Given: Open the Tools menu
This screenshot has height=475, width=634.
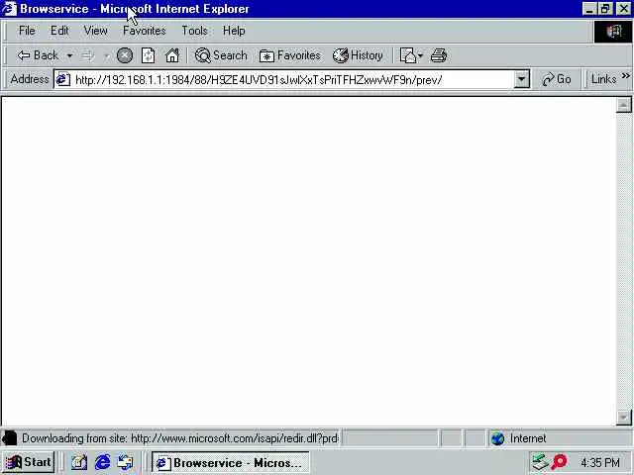Looking at the screenshot, I should click(x=194, y=31).
